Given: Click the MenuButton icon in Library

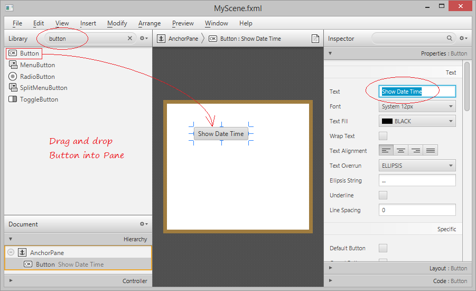Looking at the screenshot, I should 13,65.
